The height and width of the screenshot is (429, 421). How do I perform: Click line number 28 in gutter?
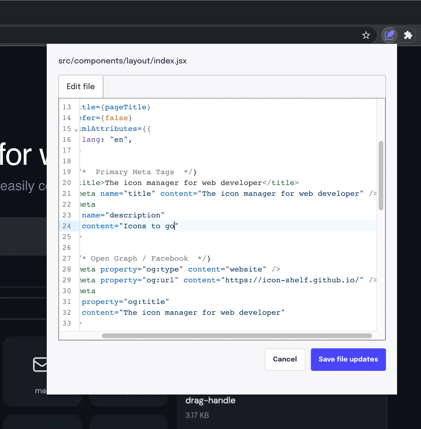coord(67,269)
